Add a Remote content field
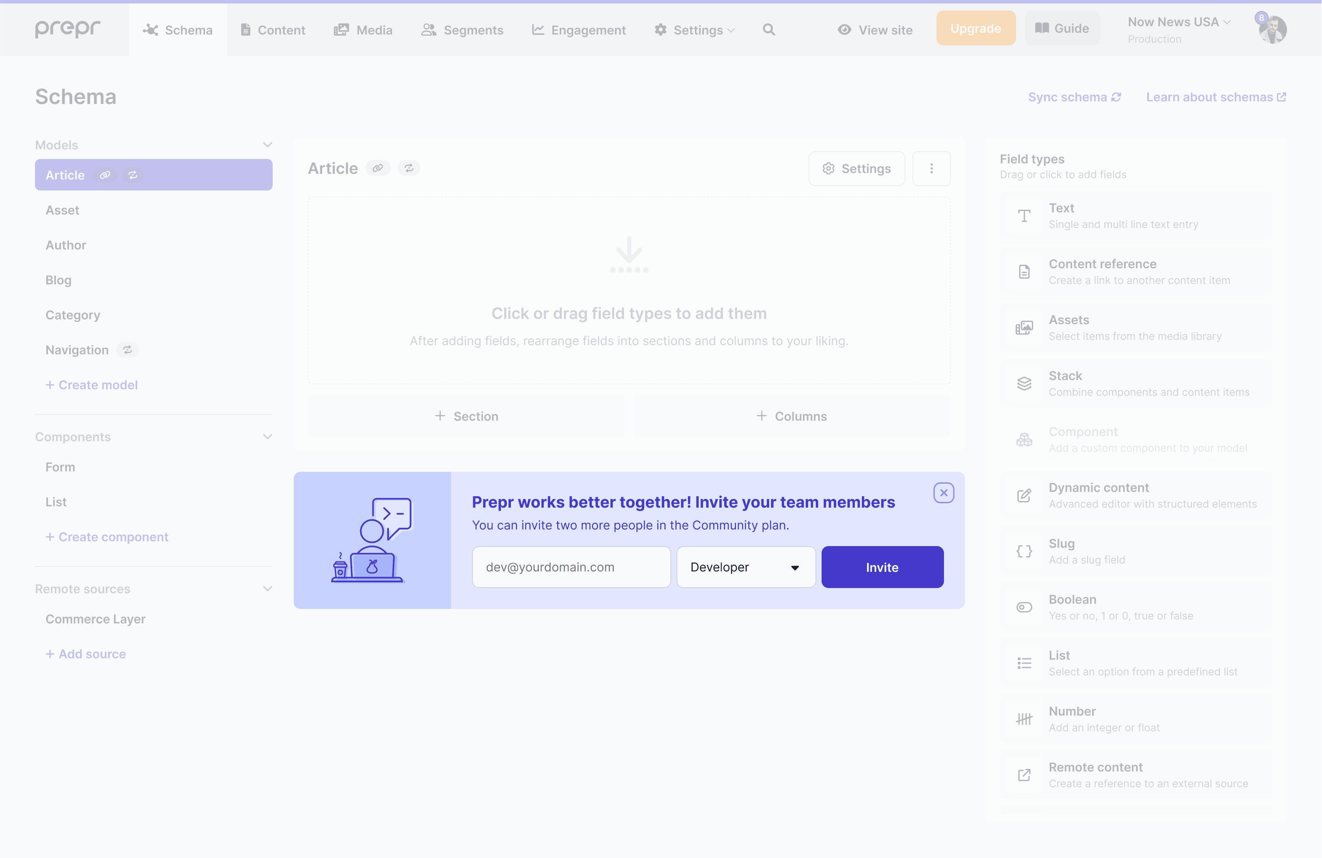This screenshot has width=1322, height=858. tap(1136, 775)
